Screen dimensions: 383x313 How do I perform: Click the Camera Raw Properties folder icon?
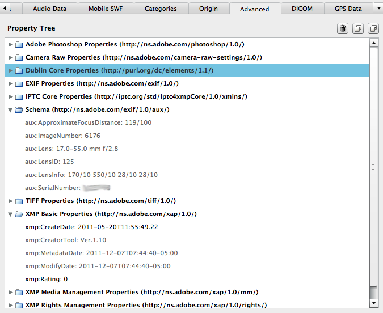tap(19, 57)
